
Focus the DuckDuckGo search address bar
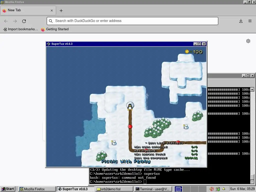132,21
